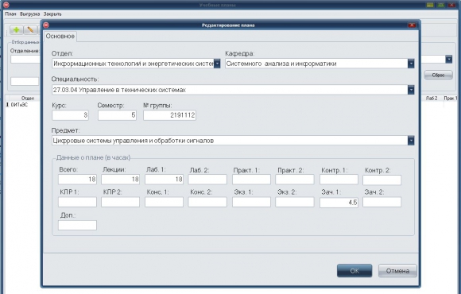
Task: Click the Семестр input field
Action: (117, 115)
